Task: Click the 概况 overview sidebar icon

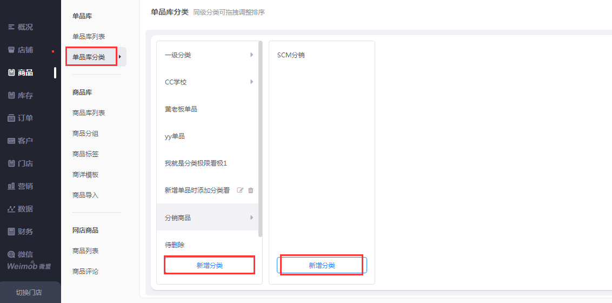Action: 11,28
